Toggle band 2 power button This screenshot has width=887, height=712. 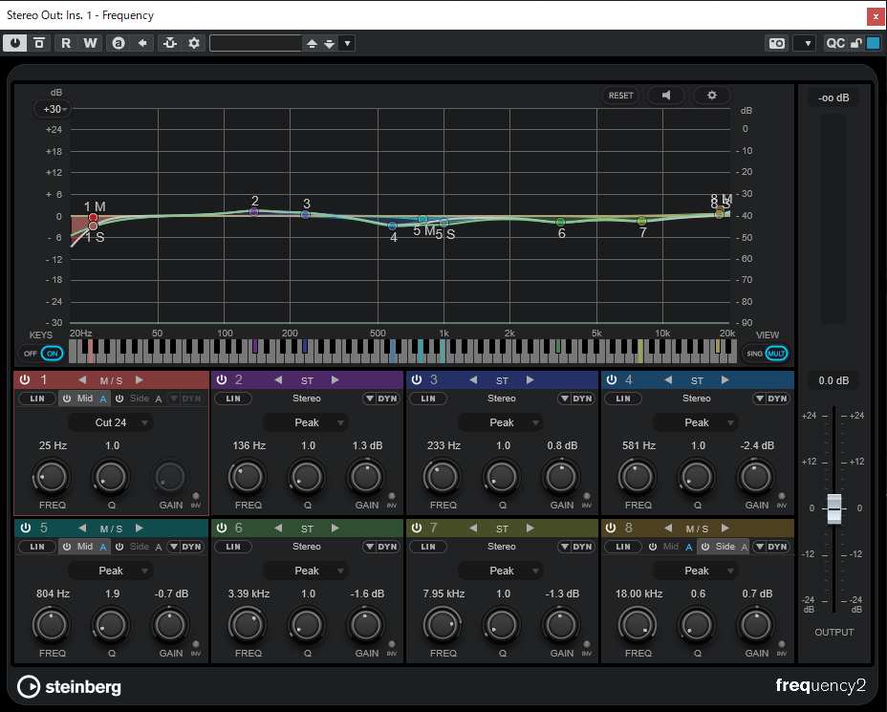point(222,380)
